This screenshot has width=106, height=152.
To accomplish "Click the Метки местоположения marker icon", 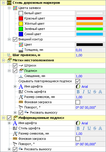I will tap(9, 60).
